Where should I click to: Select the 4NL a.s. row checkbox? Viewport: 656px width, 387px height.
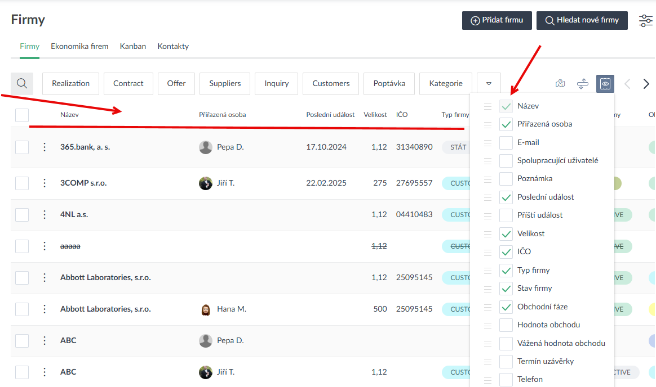[x=22, y=215]
